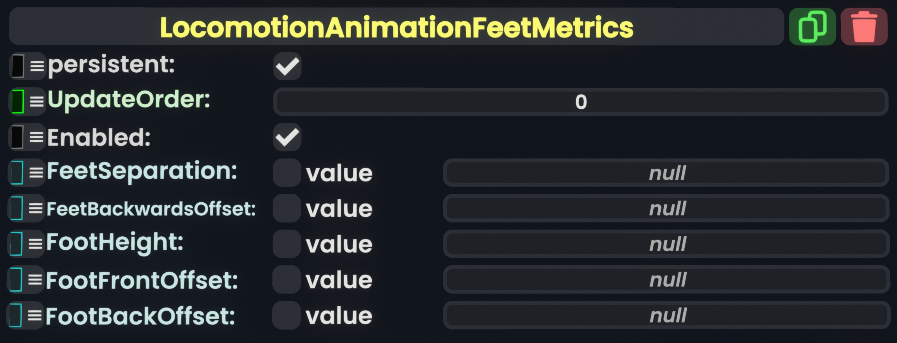Click the UpdateOrder number input field
Viewport: 897px width, 343px height.
coord(580,102)
